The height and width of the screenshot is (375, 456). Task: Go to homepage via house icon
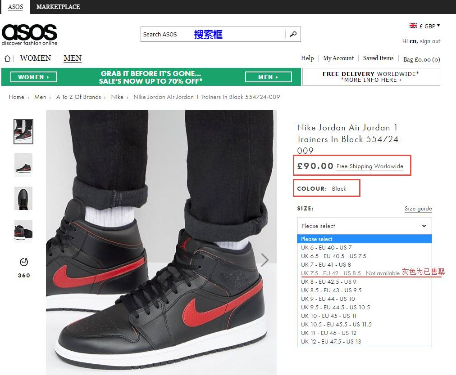[x=7, y=58]
